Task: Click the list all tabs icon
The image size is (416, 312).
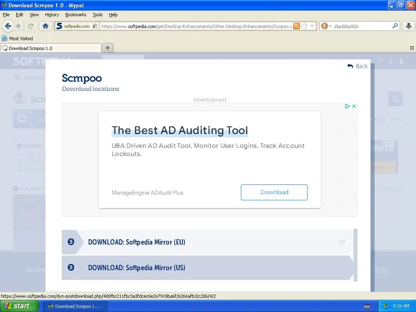Action: 412,48
